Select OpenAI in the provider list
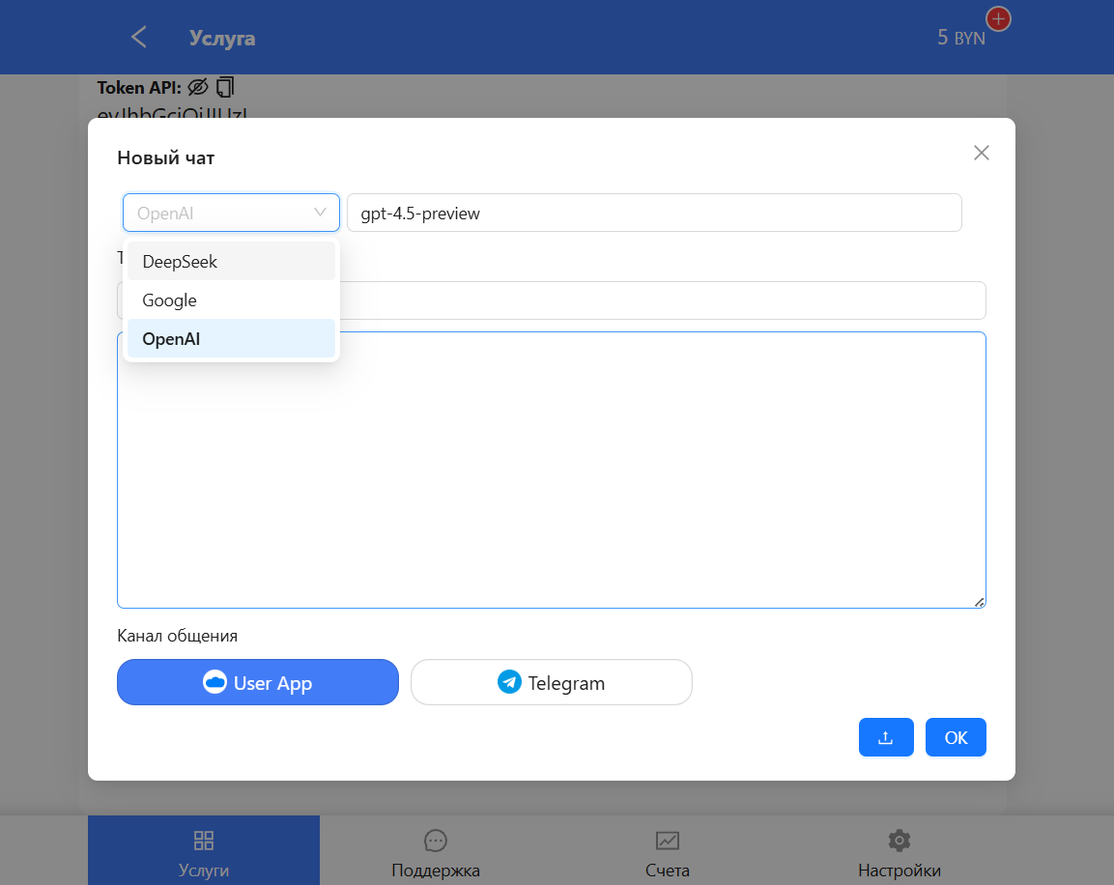 click(231, 339)
